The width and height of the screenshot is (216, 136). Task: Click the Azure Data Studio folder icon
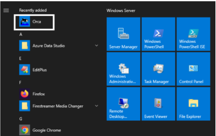(25, 46)
